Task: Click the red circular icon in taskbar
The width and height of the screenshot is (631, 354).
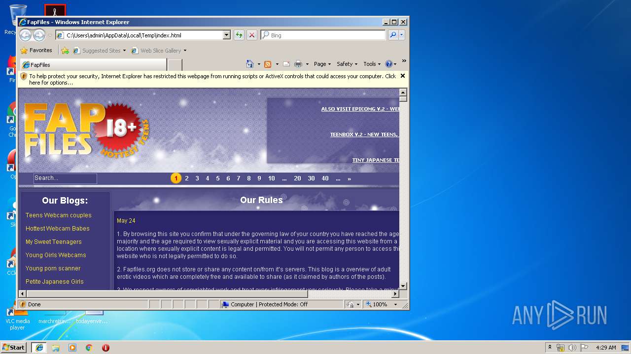Action: pos(105,348)
